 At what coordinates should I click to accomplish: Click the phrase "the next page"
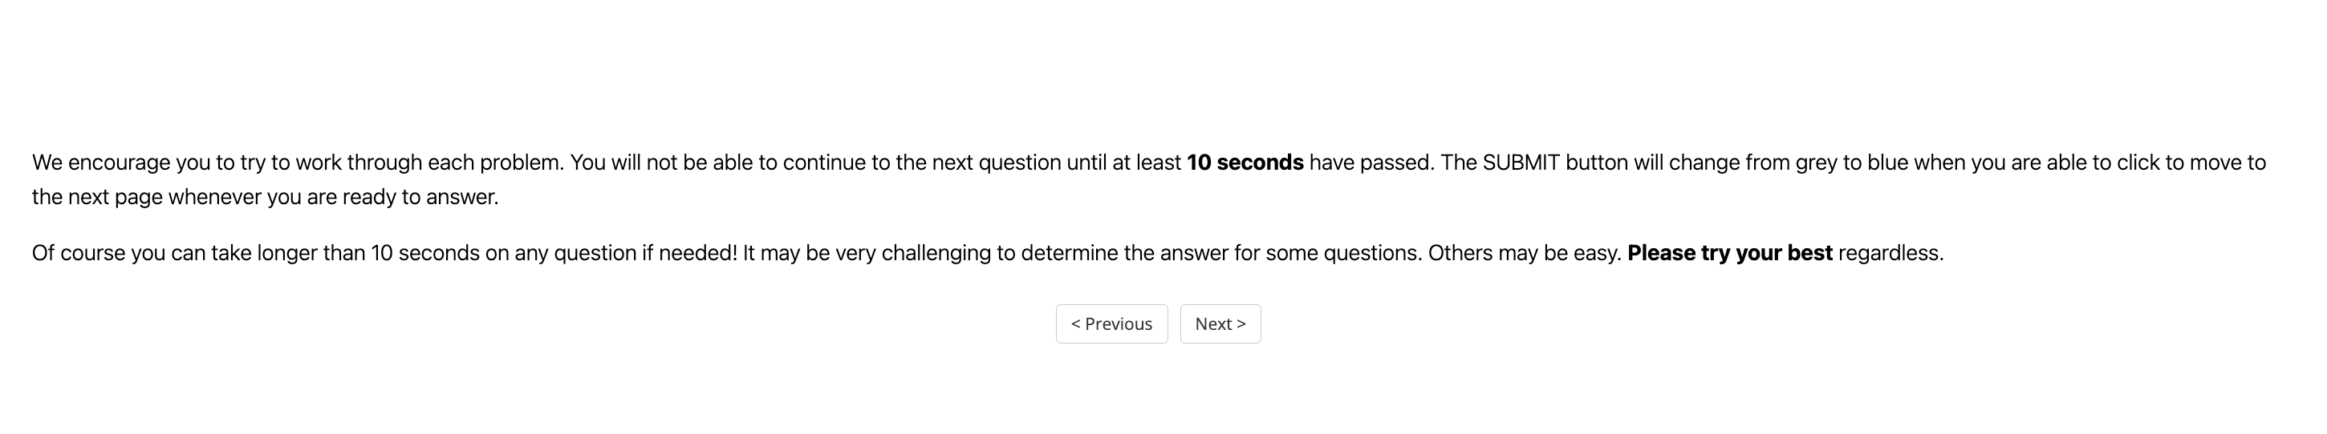96,197
